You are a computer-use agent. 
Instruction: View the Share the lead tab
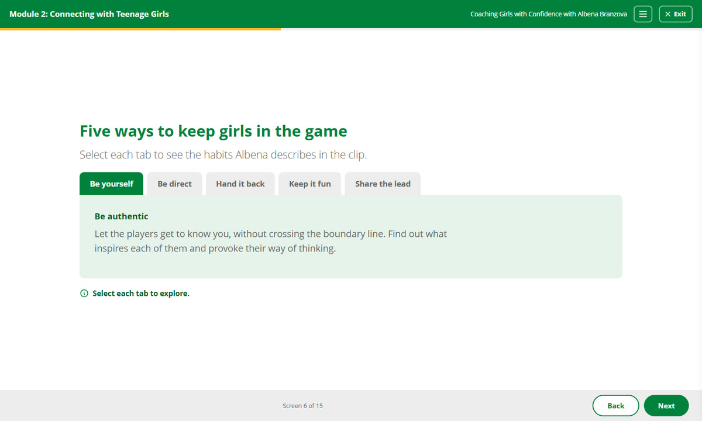pyautogui.click(x=383, y=184)
